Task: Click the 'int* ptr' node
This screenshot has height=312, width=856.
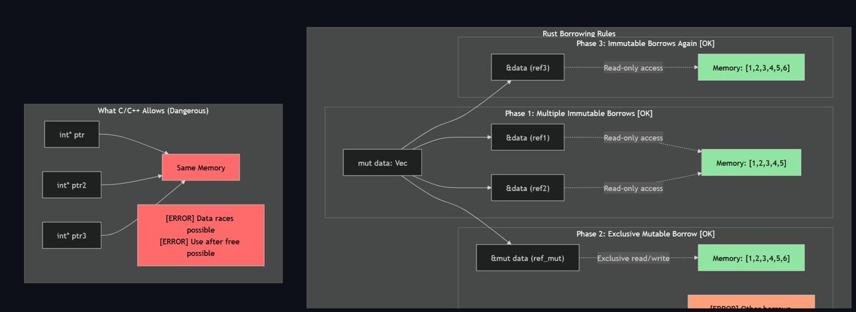Action: pos(72,134)
